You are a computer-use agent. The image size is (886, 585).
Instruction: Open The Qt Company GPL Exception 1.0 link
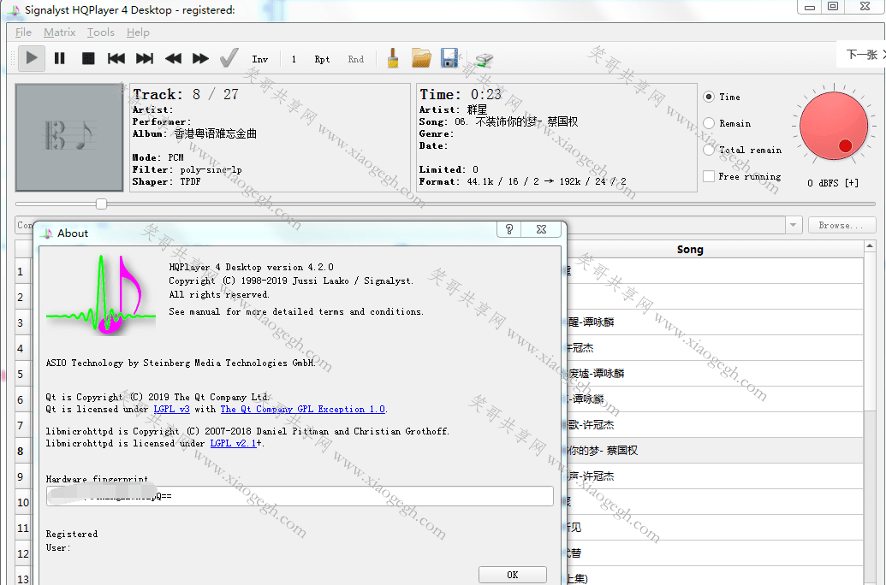(303, 409)
